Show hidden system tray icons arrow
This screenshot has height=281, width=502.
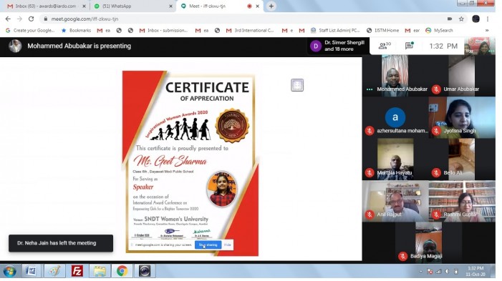420,272
